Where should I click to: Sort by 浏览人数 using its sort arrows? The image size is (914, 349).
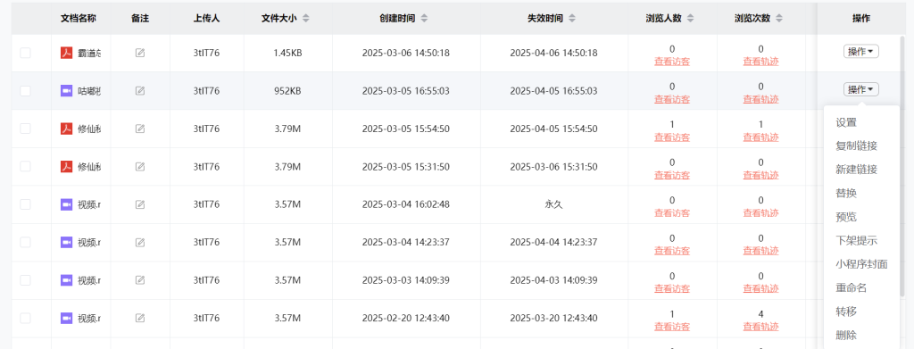(691, 19)
